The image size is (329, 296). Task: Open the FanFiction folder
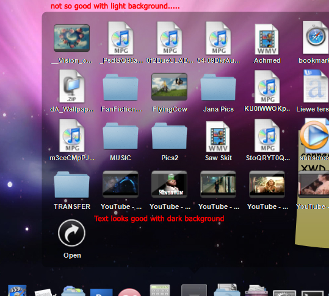(120, 87)
